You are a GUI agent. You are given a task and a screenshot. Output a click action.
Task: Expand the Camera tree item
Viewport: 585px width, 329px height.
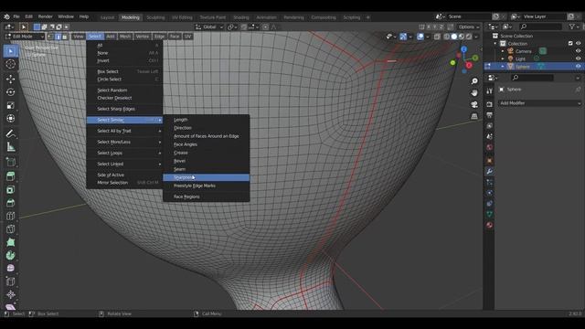click(503, 51)
